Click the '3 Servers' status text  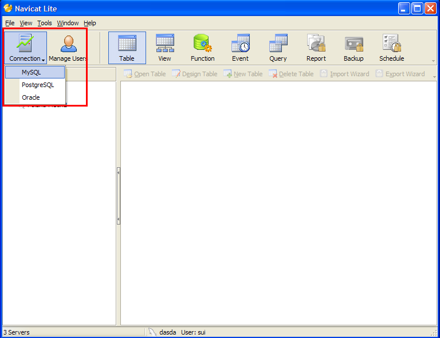click(17, 332)
